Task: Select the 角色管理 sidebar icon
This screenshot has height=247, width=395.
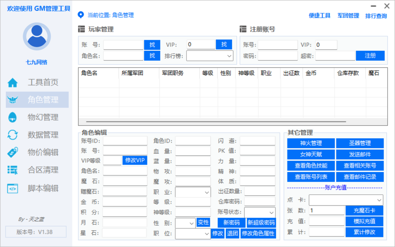Action: (x=12, y=100)
